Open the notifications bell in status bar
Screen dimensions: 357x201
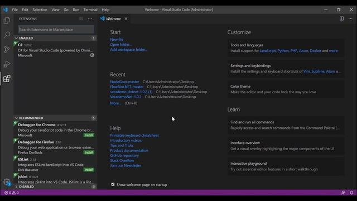(351, 193)
